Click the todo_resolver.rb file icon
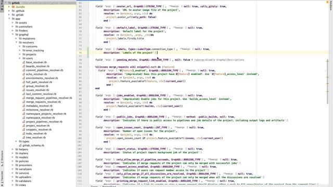 click(x=24, y=133)
